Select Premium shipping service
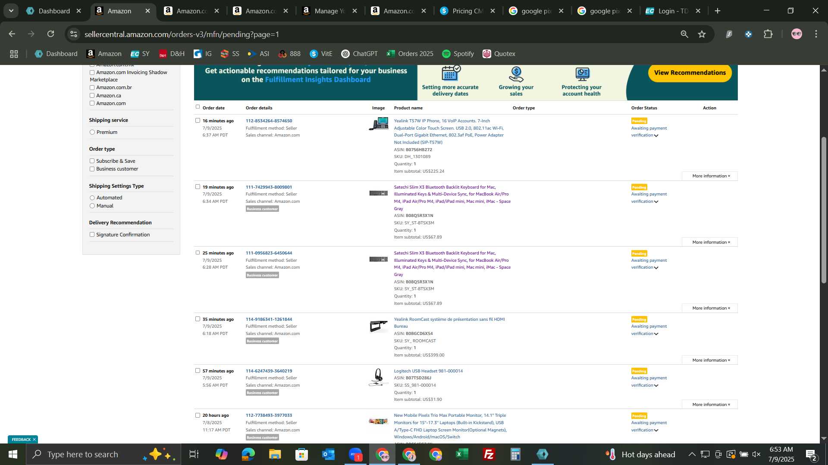Viewport: 828px width, 465px height. tap(92, 132)
